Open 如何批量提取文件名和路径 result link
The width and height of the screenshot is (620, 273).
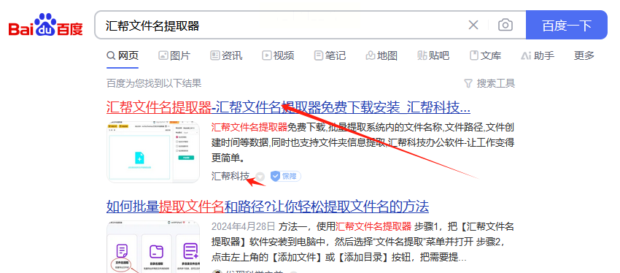click(268, 206)
